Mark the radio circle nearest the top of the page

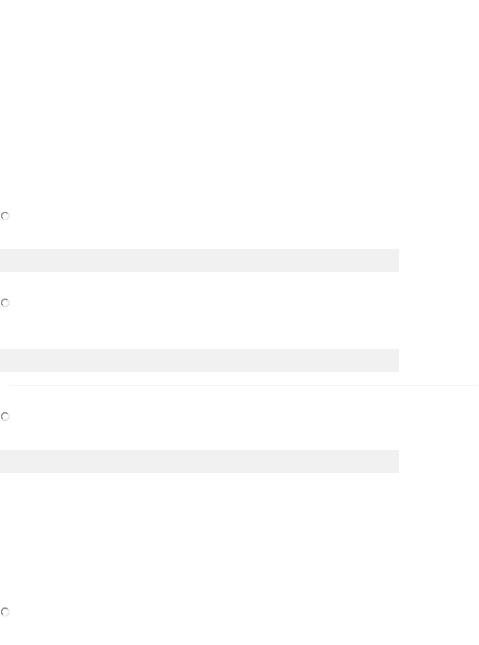[x=5, y=216]
